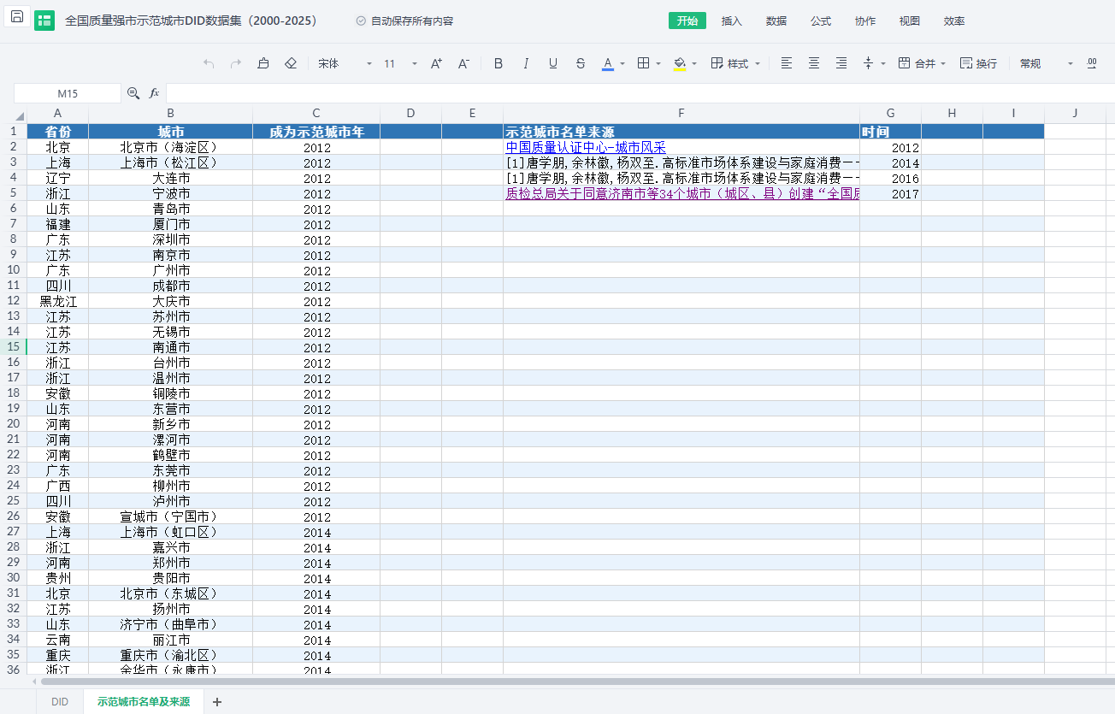Open the font size 11 dropdown
This screenshot has height=714, width=1115.
[x=400, y=63]
